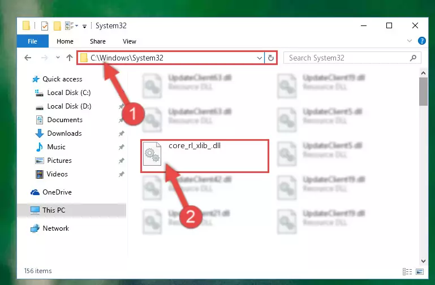Click the pin icon next to Downloads
Screen dimensions: 435x285
click(122, 133)
